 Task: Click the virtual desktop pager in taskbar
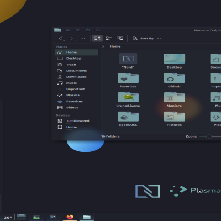tap(22, 217)
